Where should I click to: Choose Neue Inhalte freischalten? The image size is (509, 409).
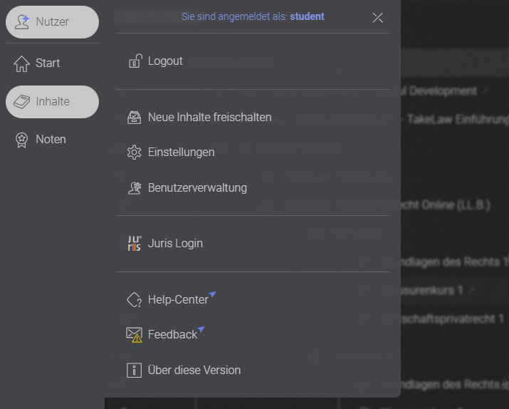click(x=210, y=118)
